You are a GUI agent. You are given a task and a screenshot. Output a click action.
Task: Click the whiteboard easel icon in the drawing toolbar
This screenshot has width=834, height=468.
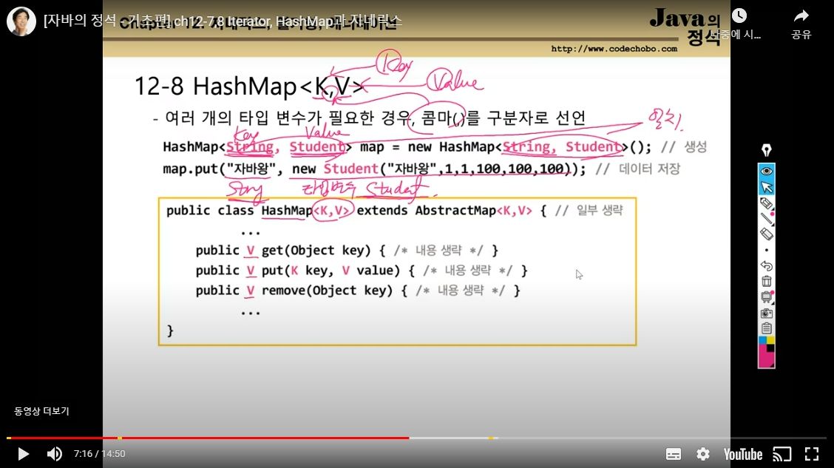click(x=767, y=296)
